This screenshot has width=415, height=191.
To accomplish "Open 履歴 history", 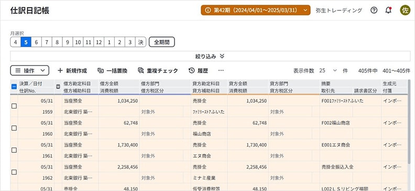I will (198, 70).
